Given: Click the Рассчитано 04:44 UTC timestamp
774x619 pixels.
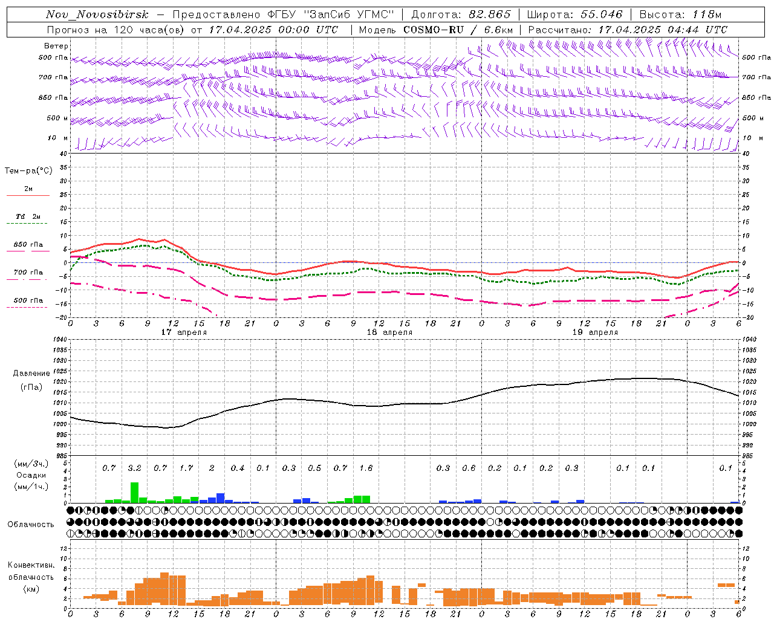Looking at the screenshot, I should pos(628,30).
